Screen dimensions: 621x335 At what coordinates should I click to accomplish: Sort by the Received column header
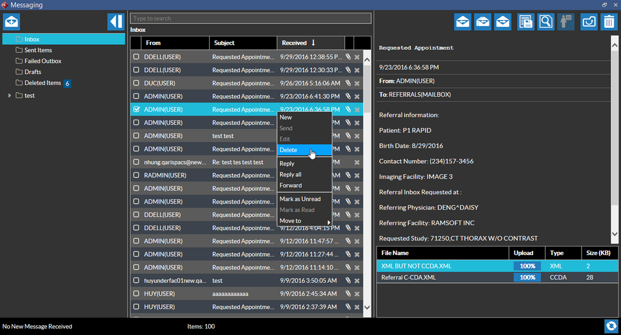[298, 43]
